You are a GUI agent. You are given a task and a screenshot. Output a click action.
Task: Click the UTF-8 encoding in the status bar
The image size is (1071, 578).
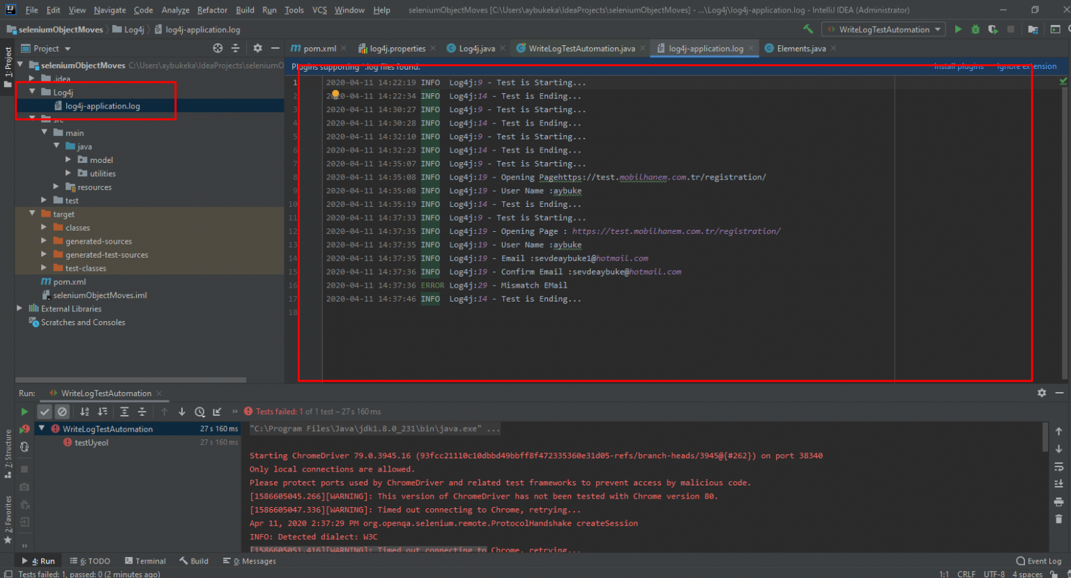994,574
